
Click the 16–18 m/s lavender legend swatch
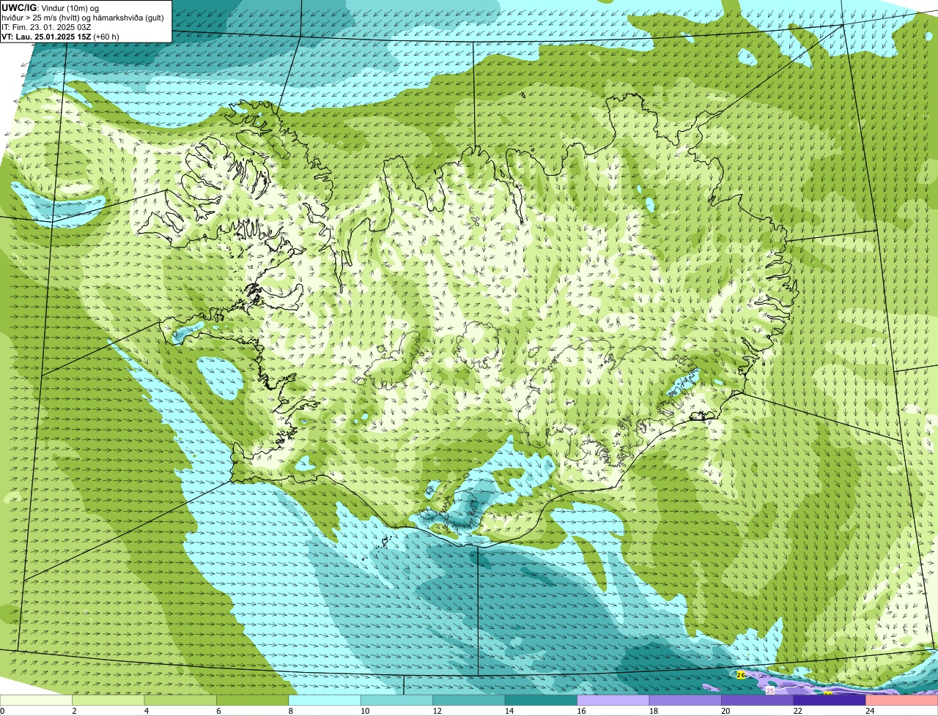(x=613, y=700)
